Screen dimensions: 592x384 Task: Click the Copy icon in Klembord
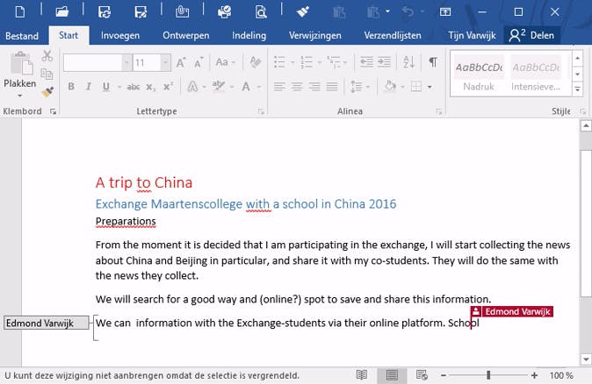[x=47, y=74]
